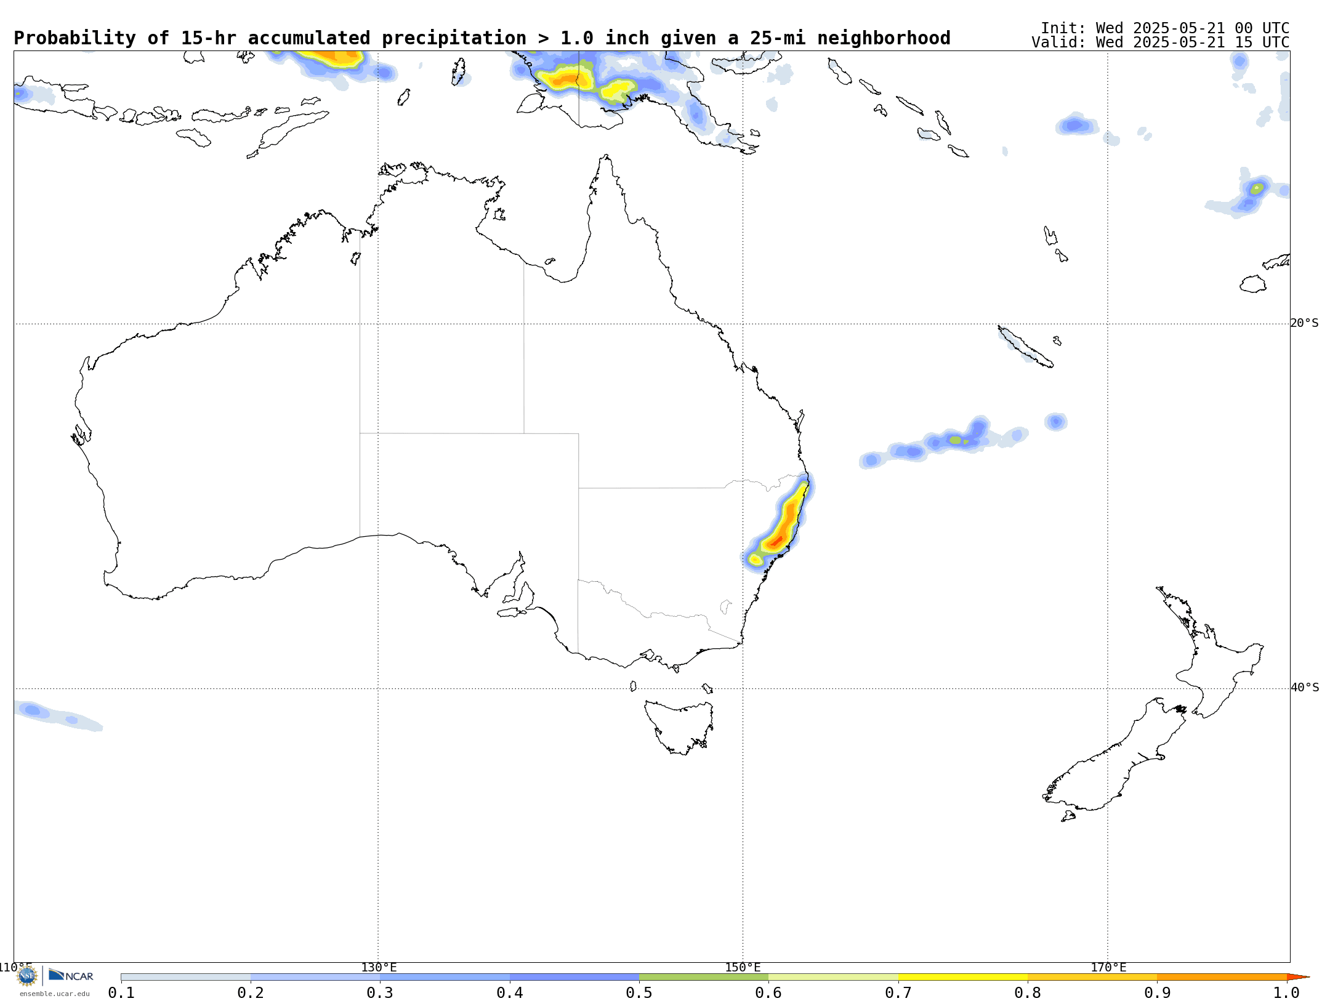Click the 170°E longitude label

tap(1108, 967)
